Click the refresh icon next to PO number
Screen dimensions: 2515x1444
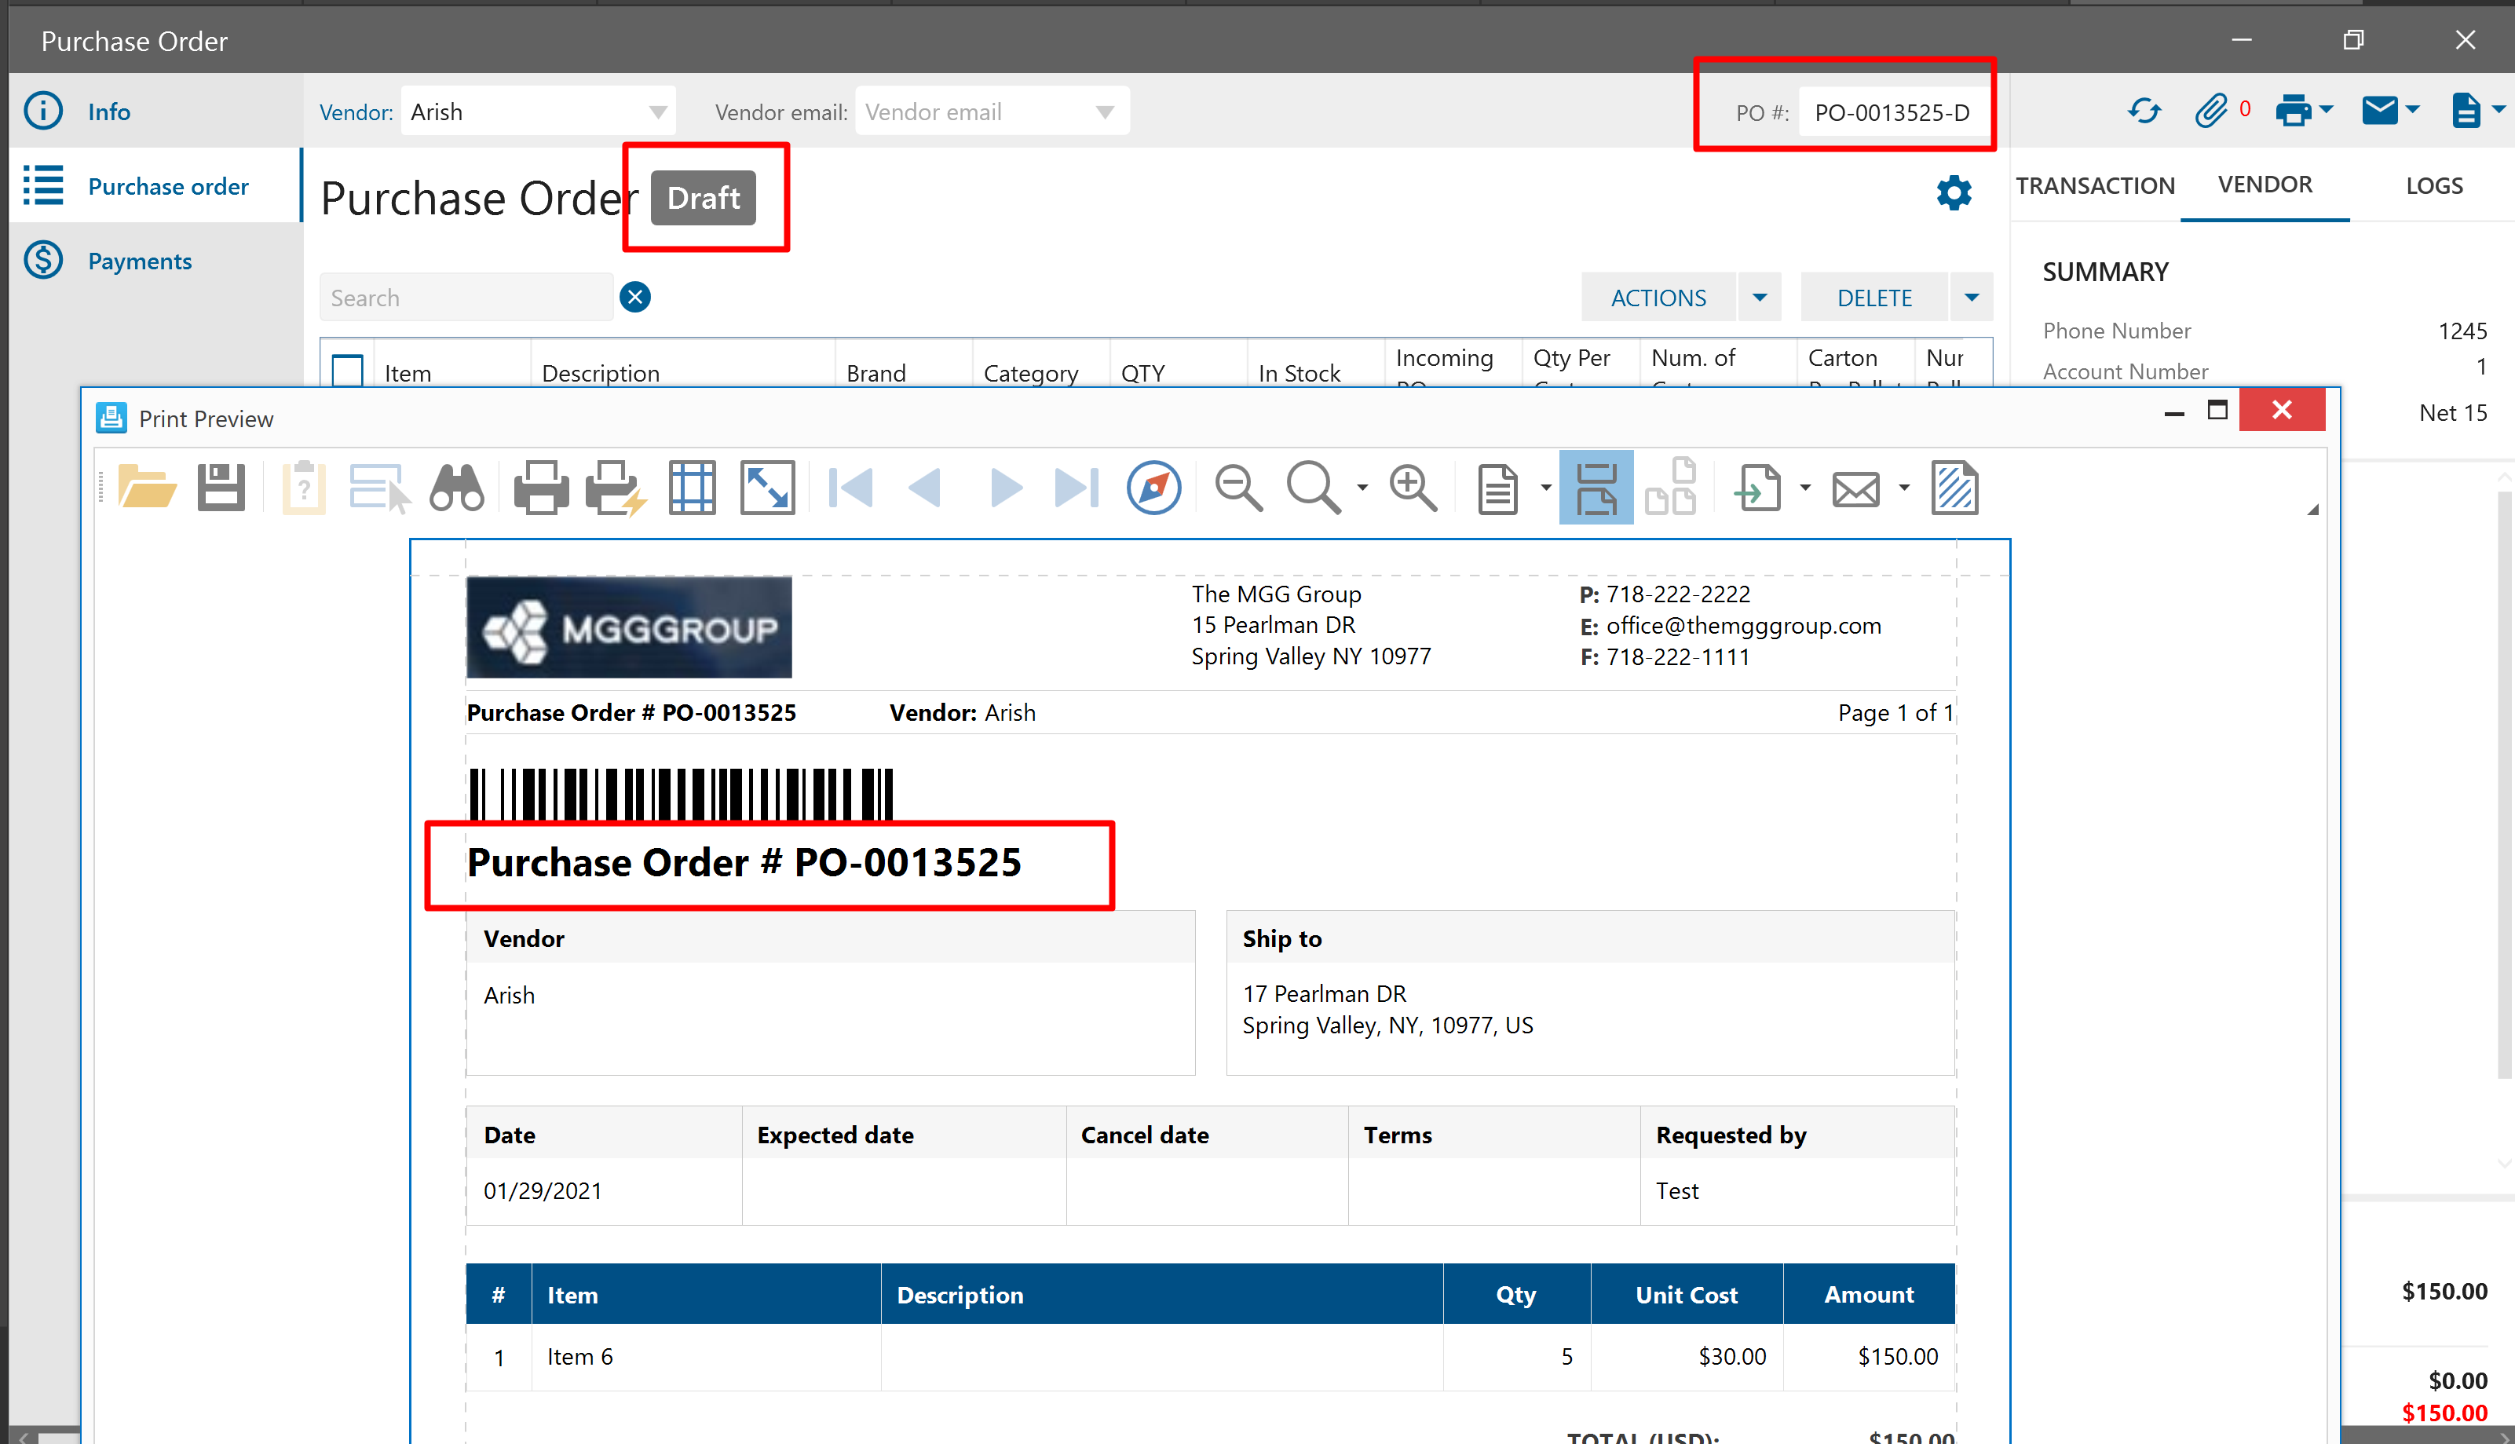(x=2144, y=111)
